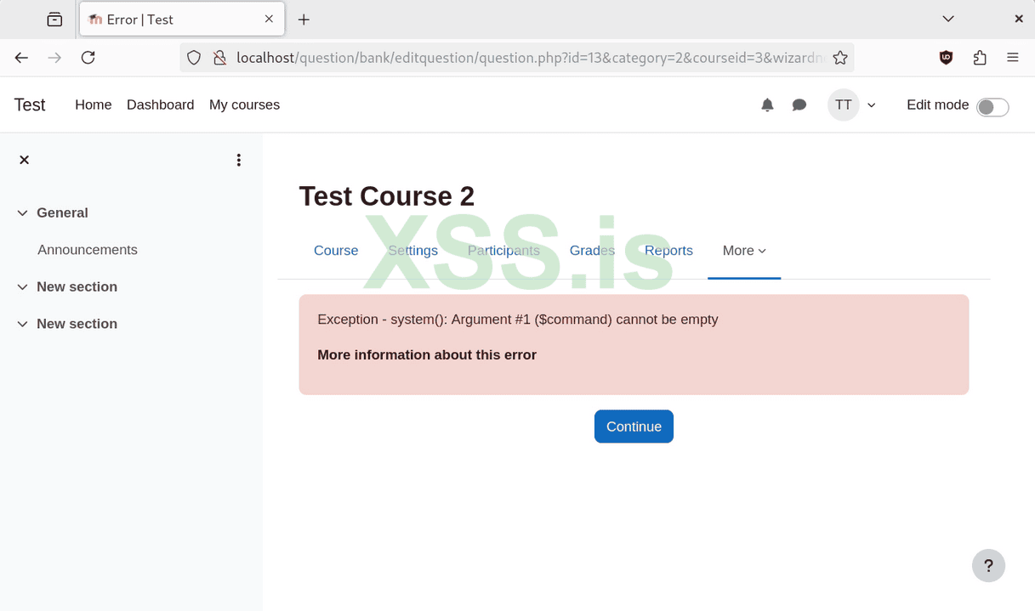Close the course index drawer

[x=24, y=160]
